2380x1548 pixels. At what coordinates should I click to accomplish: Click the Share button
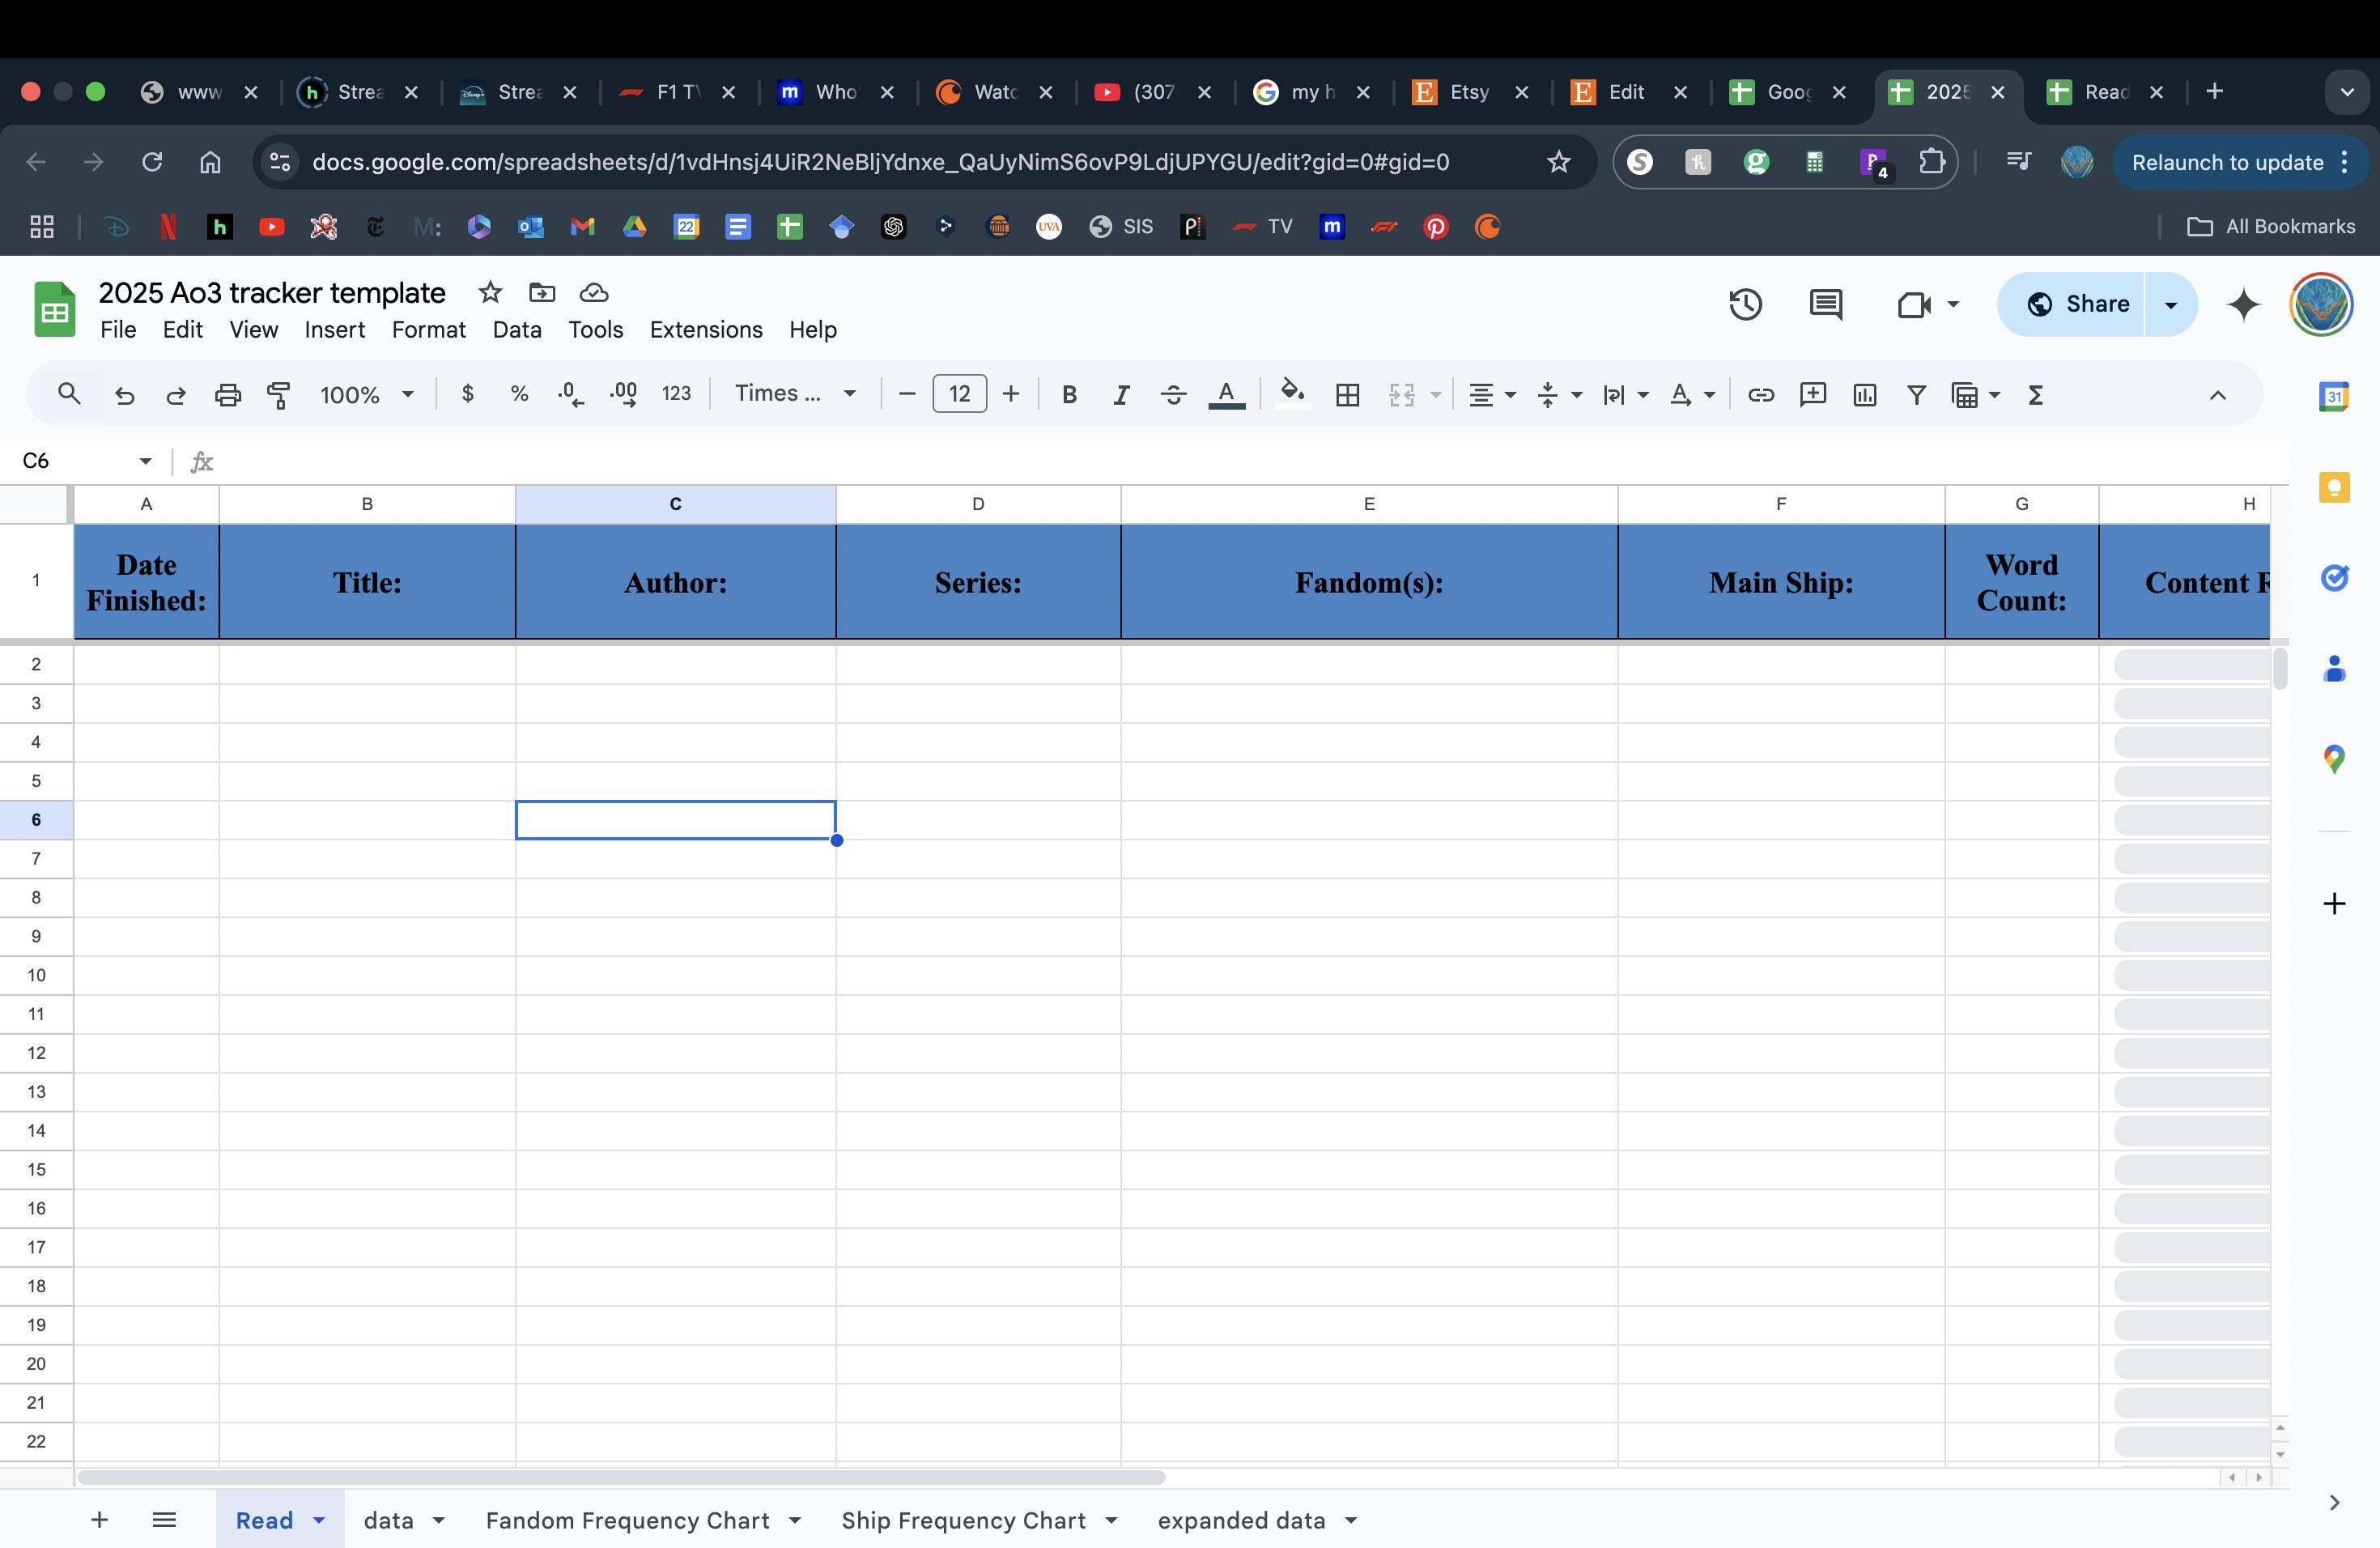coord(2077,304)
